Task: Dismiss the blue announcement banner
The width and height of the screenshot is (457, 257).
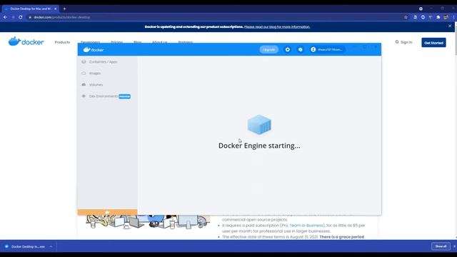Action: point(450,26)
